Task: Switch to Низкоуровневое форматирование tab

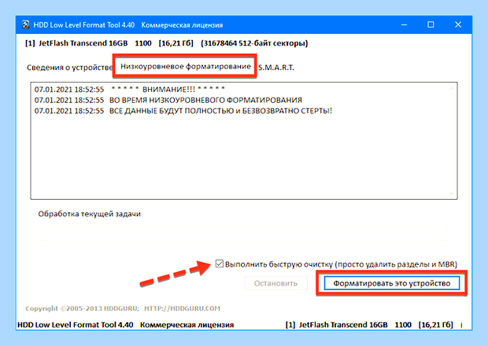Action: click(186, 66)
